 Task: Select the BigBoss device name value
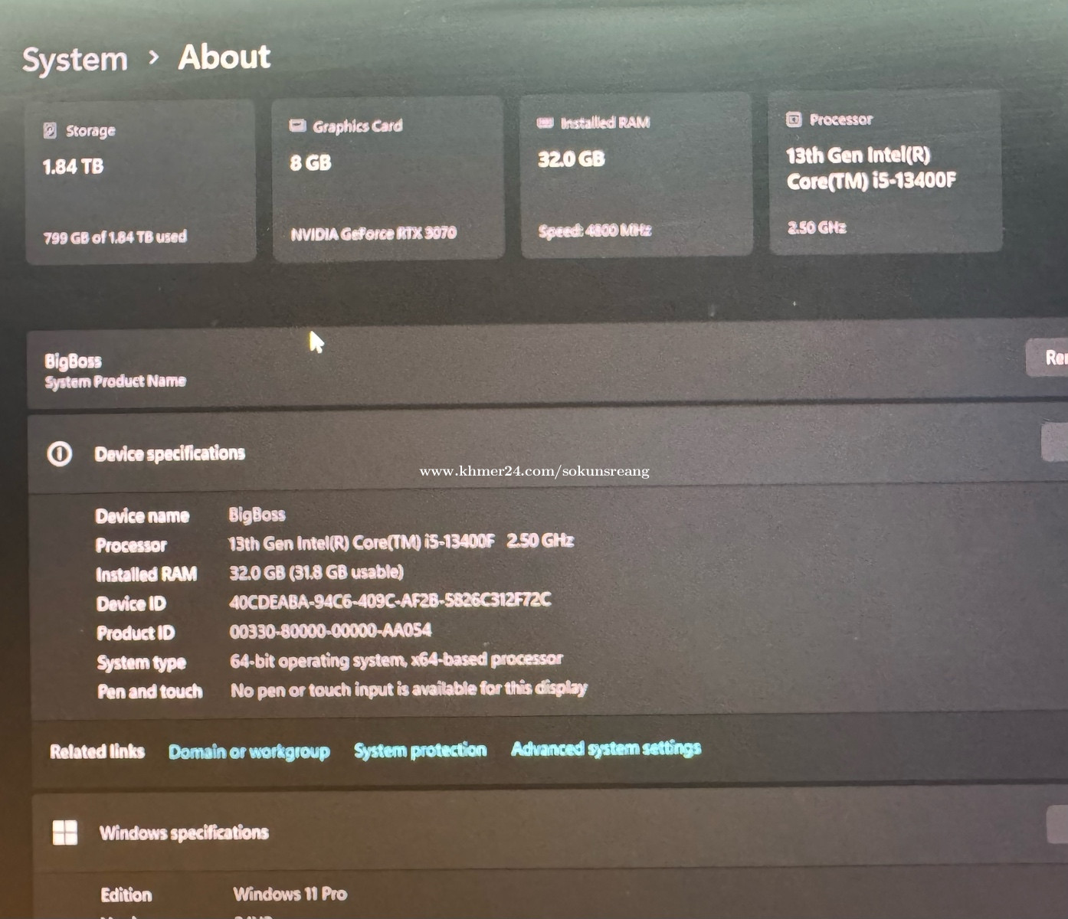pyautogui.click(x=257, y=514)
